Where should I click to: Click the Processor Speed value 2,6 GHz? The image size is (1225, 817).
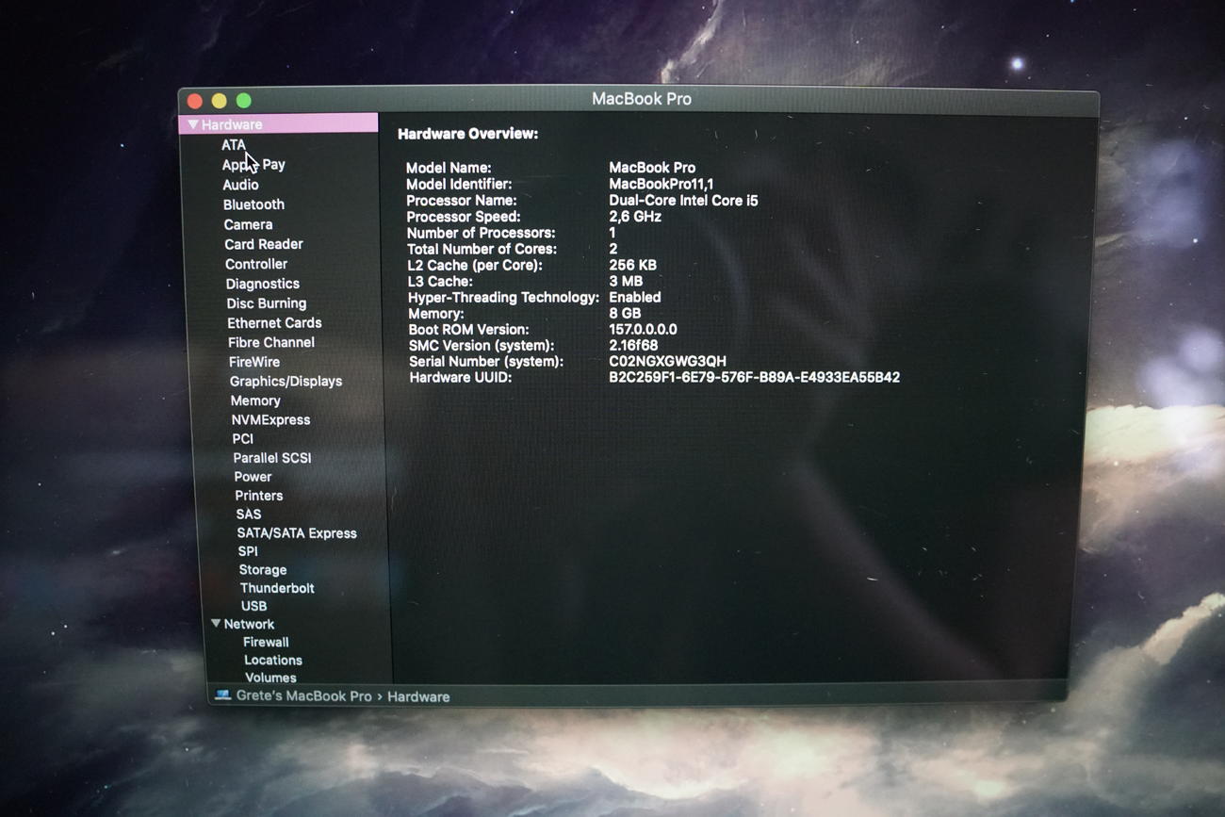coord(635,216)
